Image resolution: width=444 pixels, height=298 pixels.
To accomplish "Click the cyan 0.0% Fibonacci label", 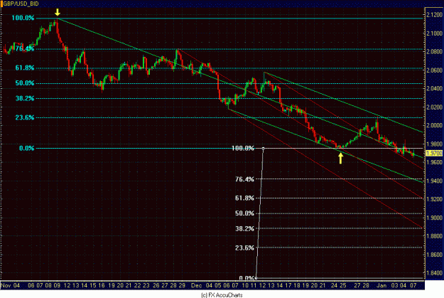I will click(26, 148).
